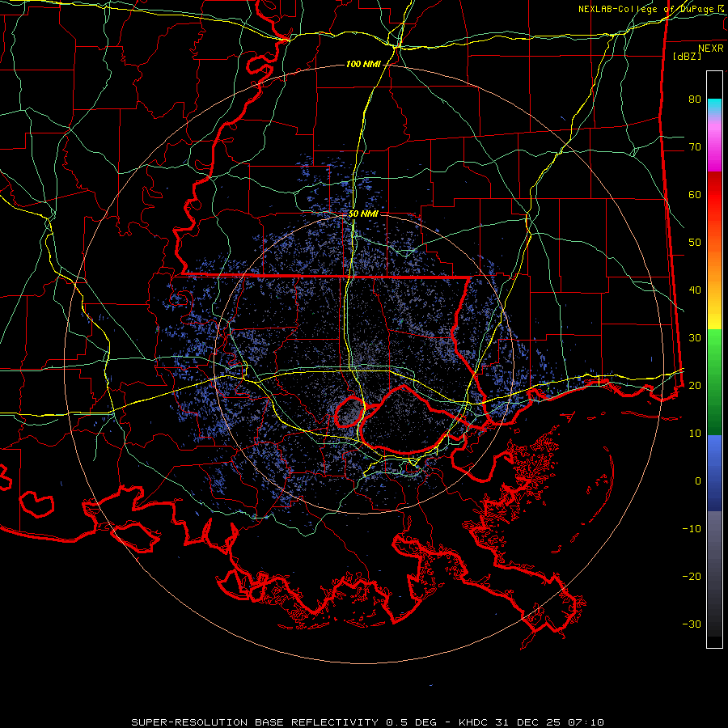
Task: Click the 0 value on the dBZ scale
Action: (x=698, y=481)
